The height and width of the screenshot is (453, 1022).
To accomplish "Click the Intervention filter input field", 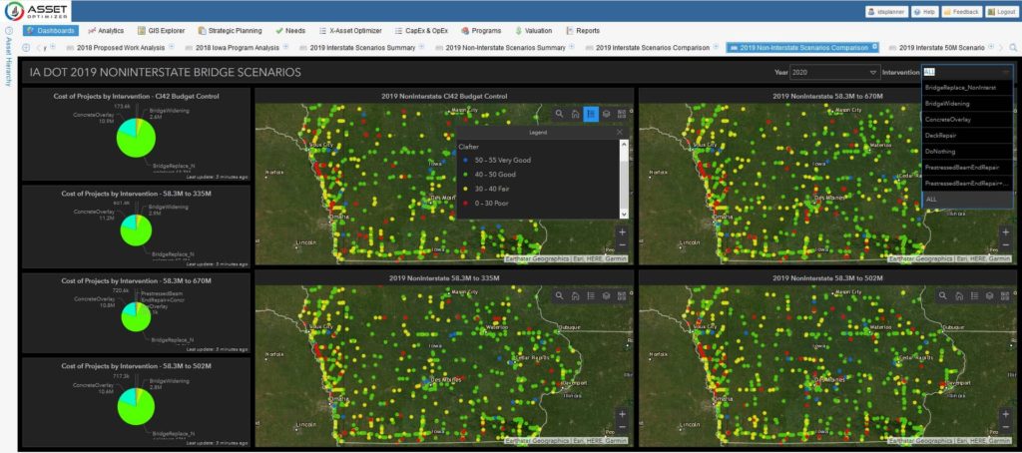I will (x=963, y=72).
